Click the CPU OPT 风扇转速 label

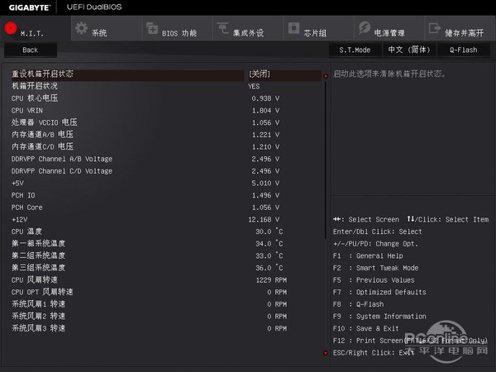(42, 292)
